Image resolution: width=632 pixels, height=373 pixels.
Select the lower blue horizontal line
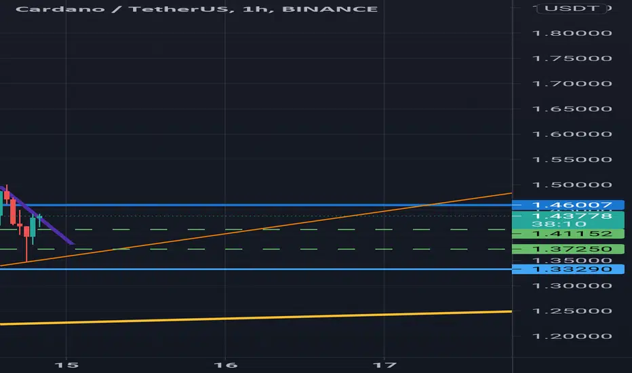point(256,269)
